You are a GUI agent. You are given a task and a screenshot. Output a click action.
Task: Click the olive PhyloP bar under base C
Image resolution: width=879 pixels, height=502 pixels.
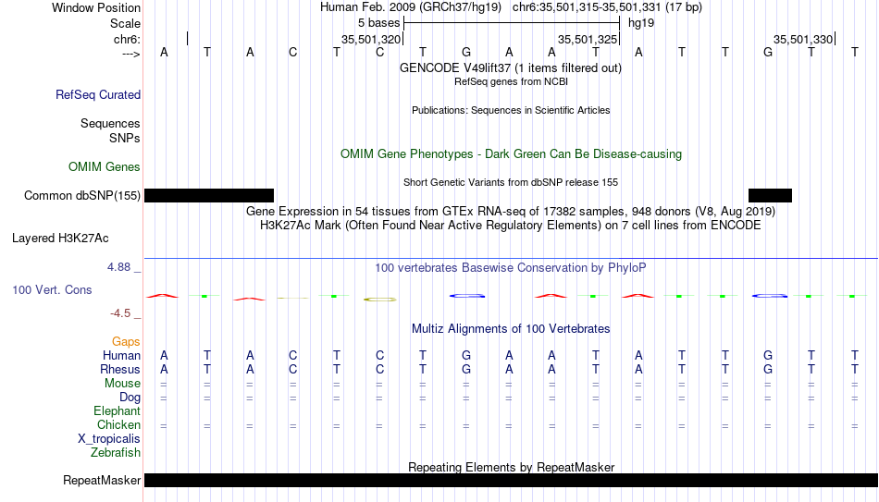tap(380, 300)
